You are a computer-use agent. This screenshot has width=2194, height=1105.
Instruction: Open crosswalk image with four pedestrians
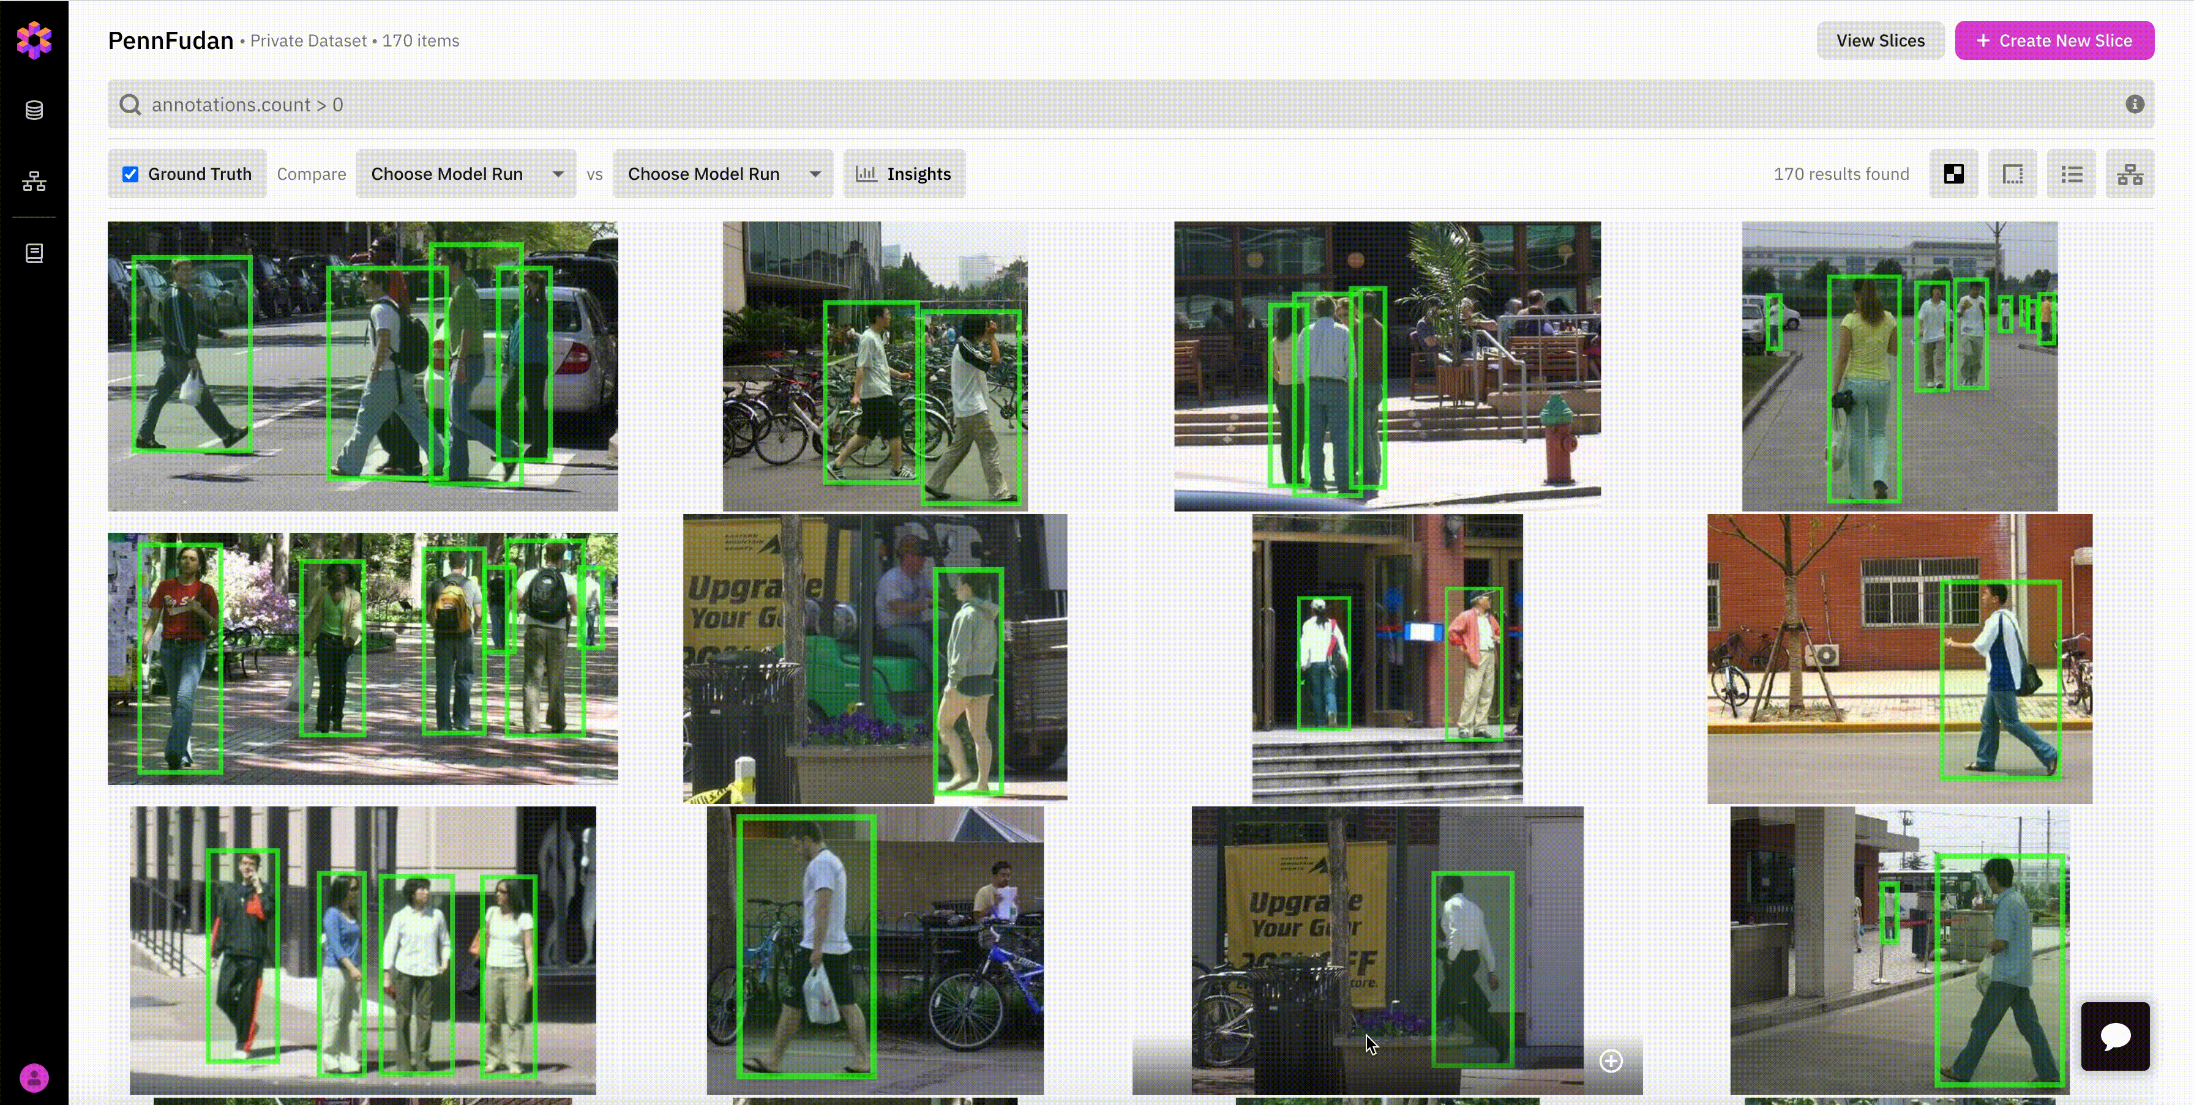coord(363,366)
